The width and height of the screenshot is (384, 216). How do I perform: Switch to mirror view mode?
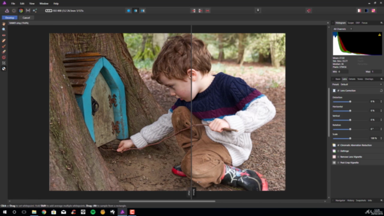pos(143,11)
